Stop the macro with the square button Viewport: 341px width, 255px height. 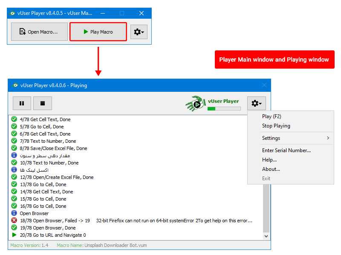pos(43,103)
